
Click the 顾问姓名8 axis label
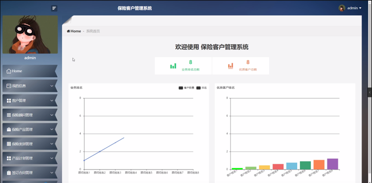(x=193, y=173)
